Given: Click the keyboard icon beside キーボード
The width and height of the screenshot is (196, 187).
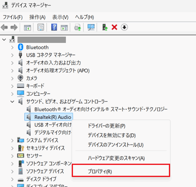Looking at the screenshot, I should click(x=20, y=86).
